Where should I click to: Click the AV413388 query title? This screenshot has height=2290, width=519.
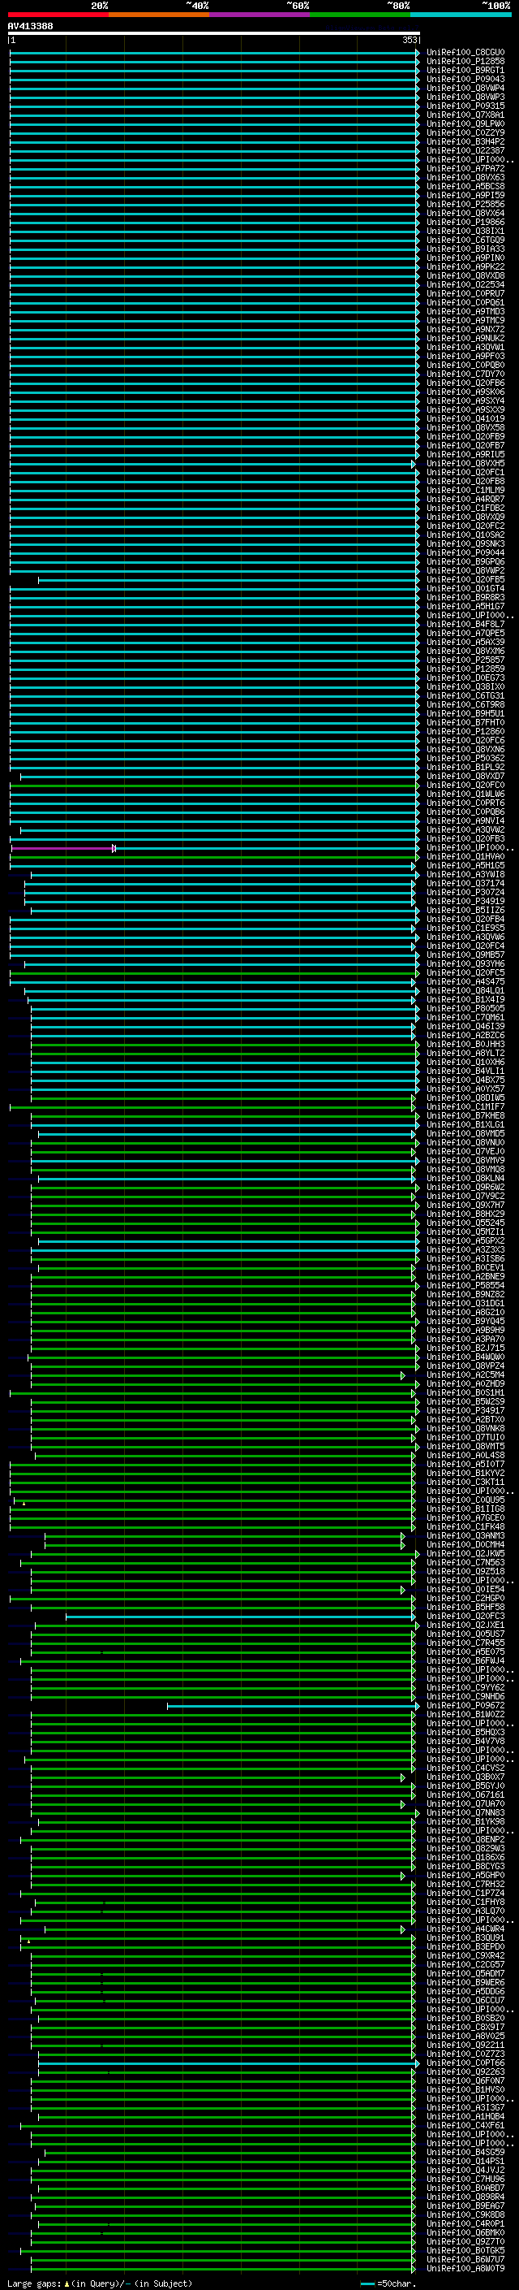click(30, 26)
